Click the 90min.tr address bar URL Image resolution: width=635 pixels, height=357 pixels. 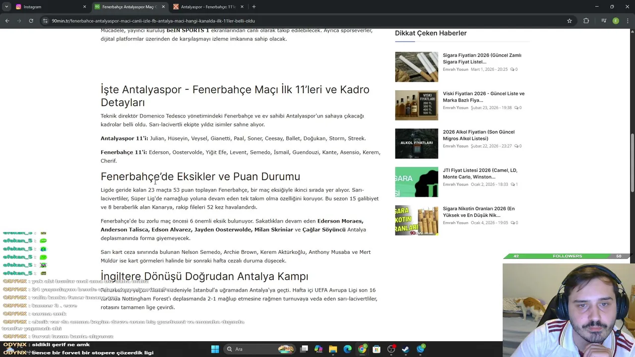point(153,21)
